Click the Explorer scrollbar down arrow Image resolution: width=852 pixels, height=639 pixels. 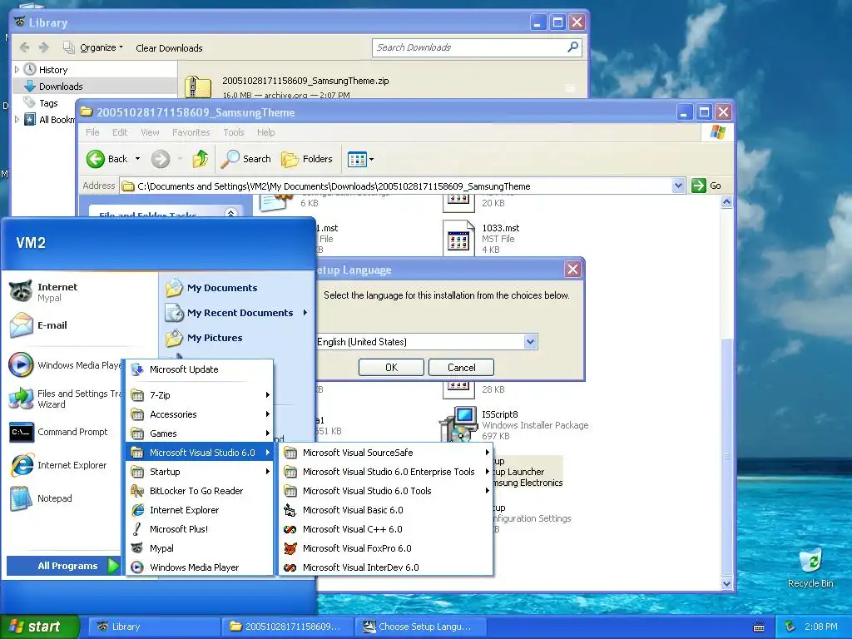point(726,583)
